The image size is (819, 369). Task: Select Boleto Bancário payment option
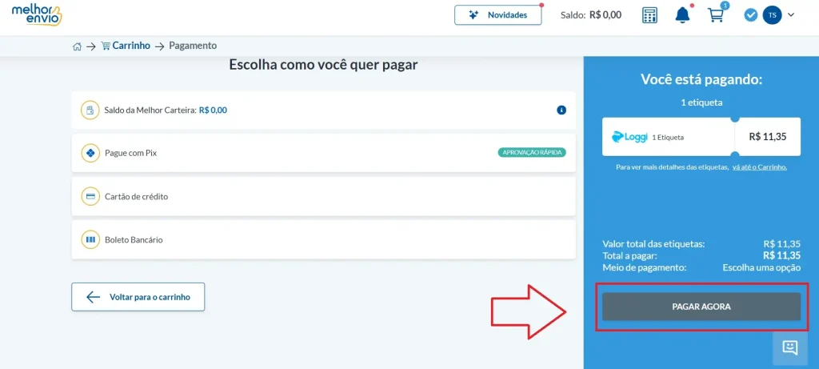323,240
